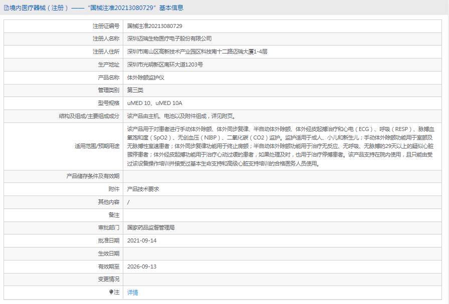Click the empty 变更情况 value cell
This screenshot has height=304, width=449.
pos(282,279)
